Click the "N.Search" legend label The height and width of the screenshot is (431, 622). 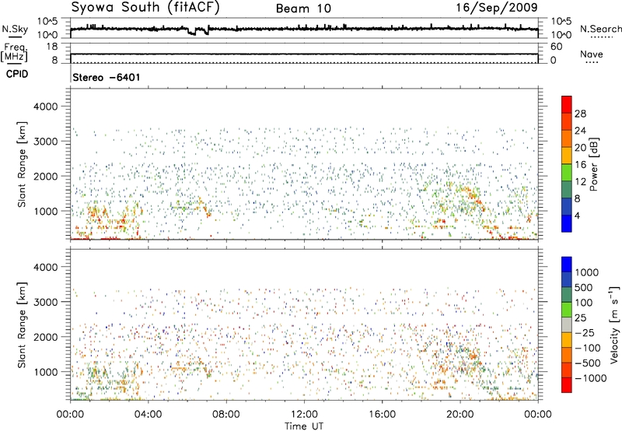(x=600, y=29)
